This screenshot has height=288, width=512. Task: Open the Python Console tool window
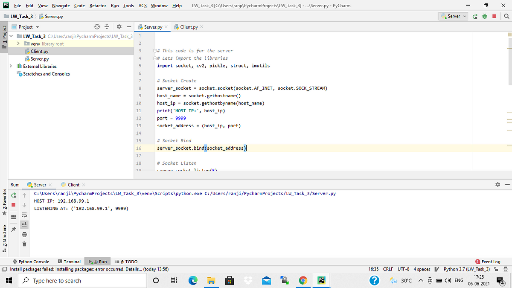pyautogui.click(x=31, y=262)
